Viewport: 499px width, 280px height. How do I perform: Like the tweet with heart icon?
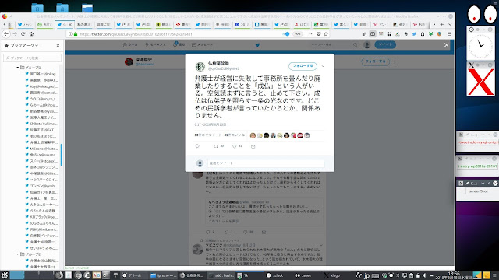[x=235, y=146]
